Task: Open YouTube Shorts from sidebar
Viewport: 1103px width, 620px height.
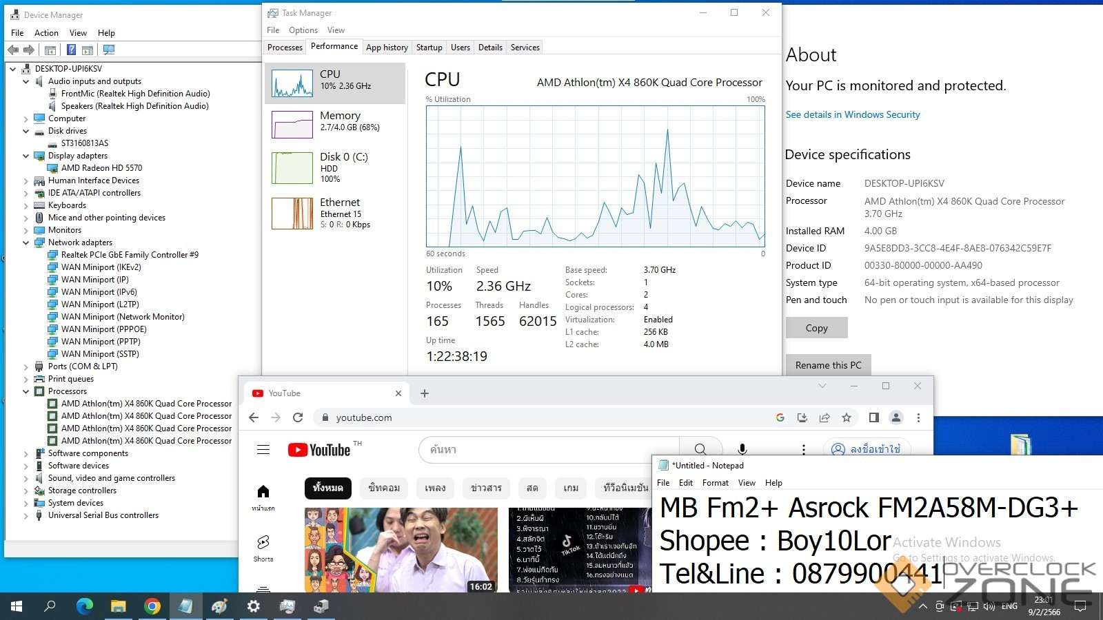Action: (x=263, y=548)
